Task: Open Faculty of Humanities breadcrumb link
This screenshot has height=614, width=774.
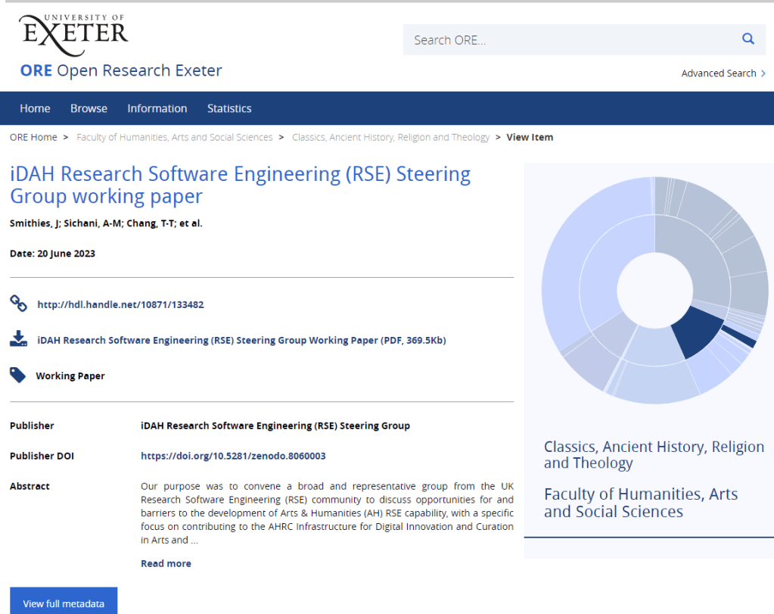Action: coord(174,137)
